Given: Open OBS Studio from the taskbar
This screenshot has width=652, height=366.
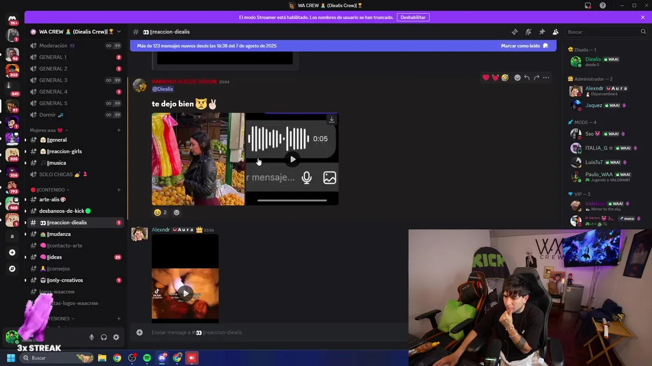Looking at the screenshot, I should (x=132, y=358).
